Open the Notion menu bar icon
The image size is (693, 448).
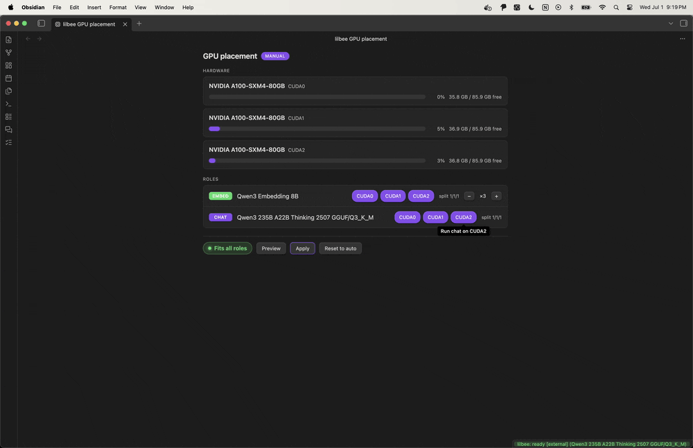click(x=545, y=7)
